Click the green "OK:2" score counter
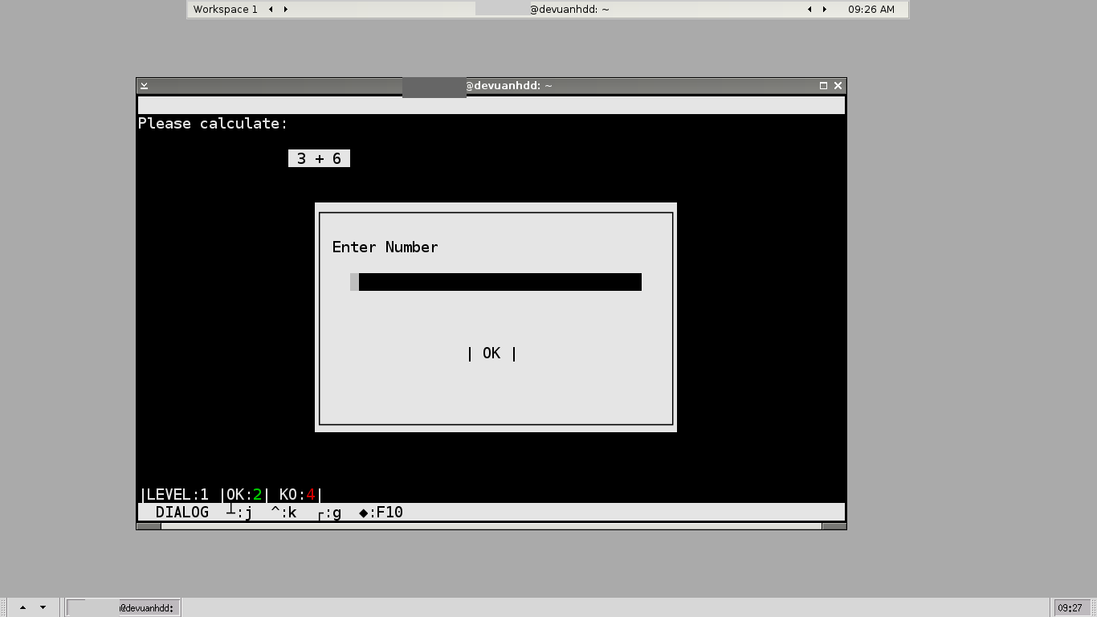The height and width of the screenshot is (617, 1097). pyautogui.click(x=244, y=495)
